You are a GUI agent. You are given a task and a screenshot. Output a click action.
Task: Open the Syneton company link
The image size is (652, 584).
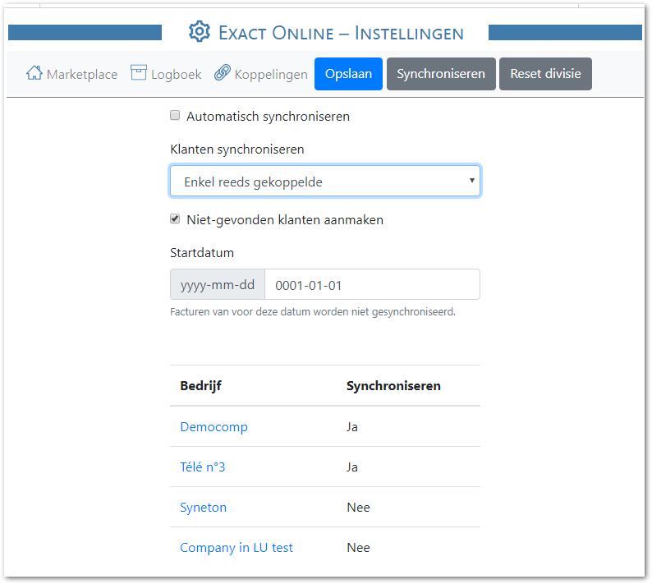204,508
